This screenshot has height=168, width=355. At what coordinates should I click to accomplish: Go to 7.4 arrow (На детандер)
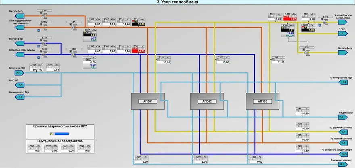click(343, 117)
